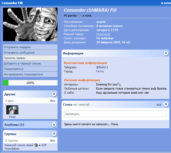The width and height of the screenshot is (171, 153).
Task: Open hometown link Молочное
Action: coord(103,34)
